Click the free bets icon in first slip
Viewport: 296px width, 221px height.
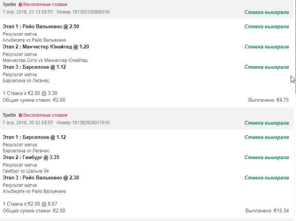(x=20, y=5)
